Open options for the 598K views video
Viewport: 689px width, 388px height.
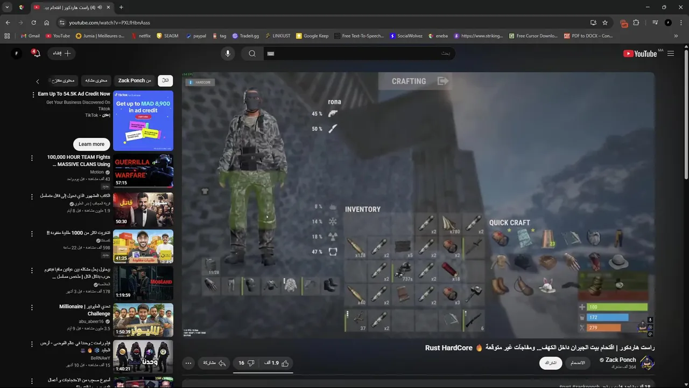[x=32, y=234]
